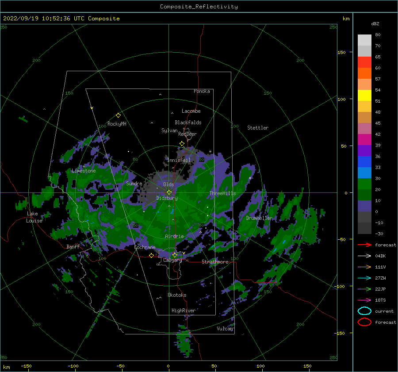Select the 30 dBZ light blue swatch
The width and height of the screenshot is (398, 372).
(x=364, y=173)
